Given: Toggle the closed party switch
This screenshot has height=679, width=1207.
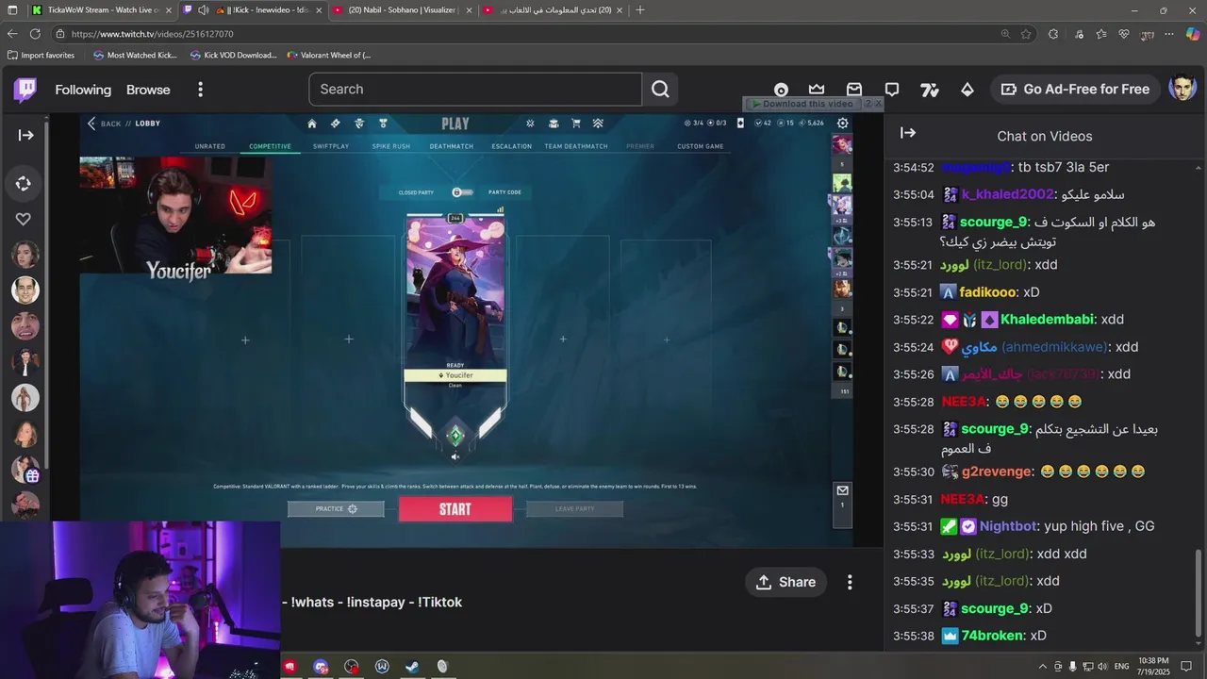Looking at the screenshot, I should point(461,192).
